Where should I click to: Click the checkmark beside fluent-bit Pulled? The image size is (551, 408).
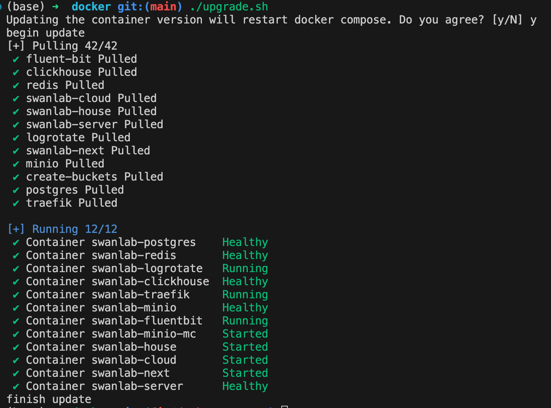tap(16, 60)
